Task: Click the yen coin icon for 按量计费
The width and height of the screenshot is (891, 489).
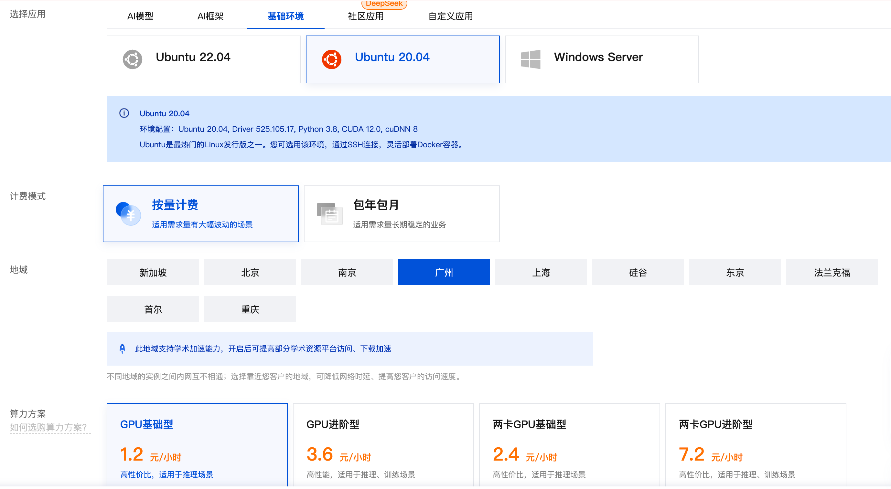Action: pyautogui.click(x=128, y=213)
